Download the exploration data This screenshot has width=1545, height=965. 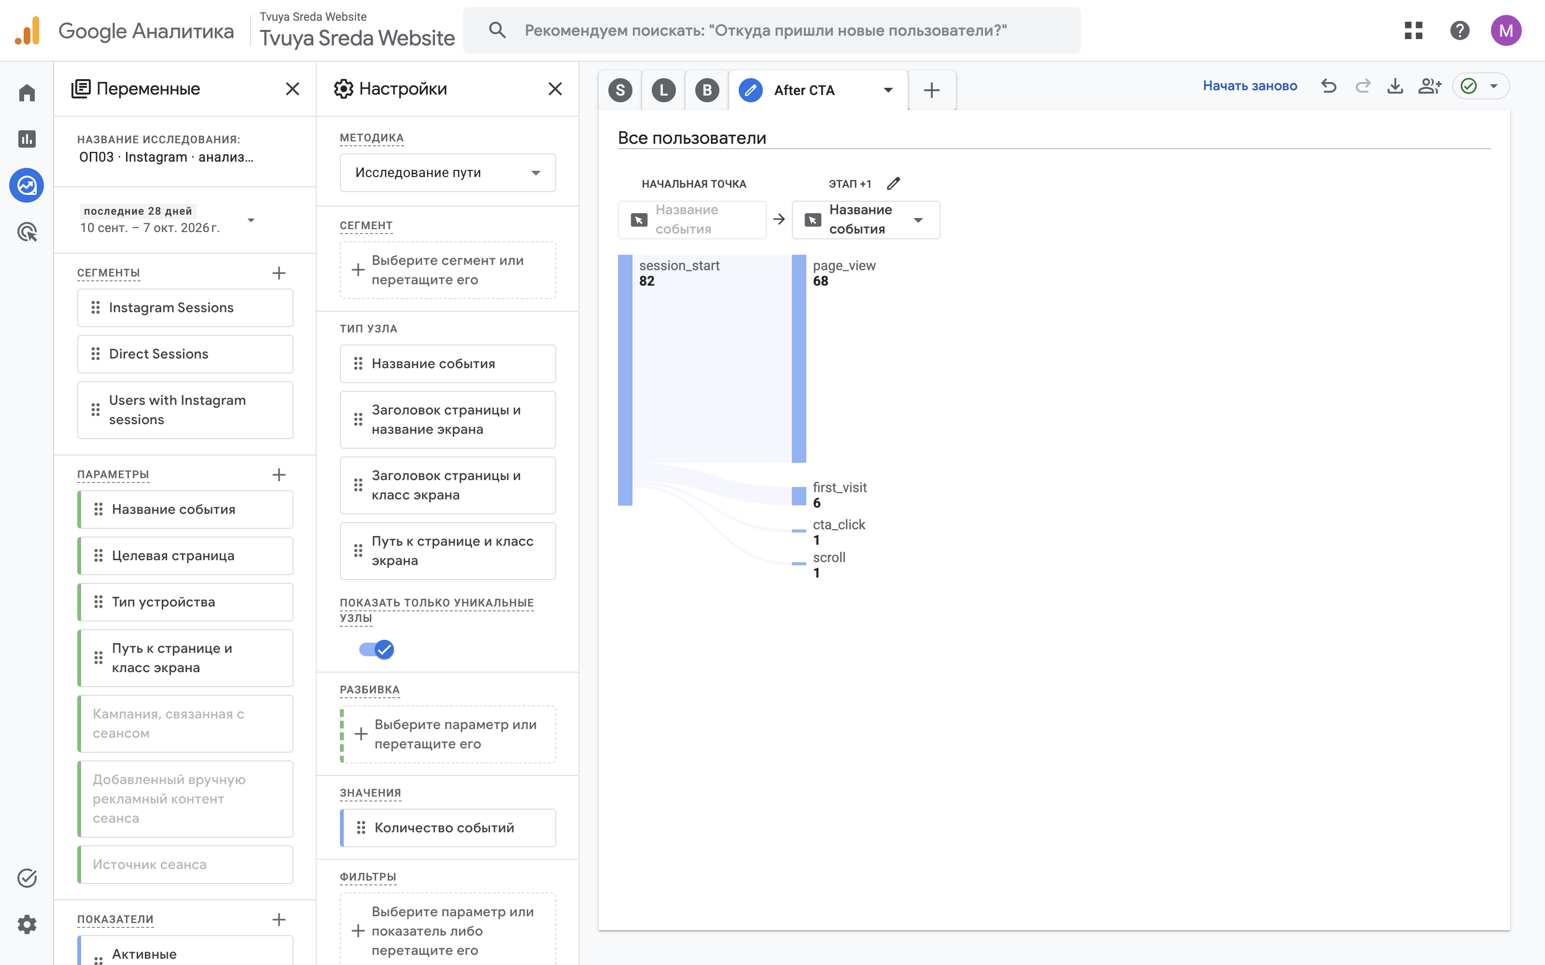point(1395,85)
